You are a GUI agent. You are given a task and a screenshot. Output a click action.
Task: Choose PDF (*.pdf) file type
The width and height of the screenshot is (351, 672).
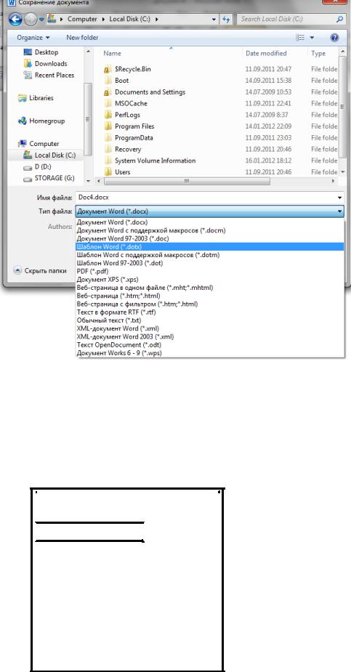[210, 271]
